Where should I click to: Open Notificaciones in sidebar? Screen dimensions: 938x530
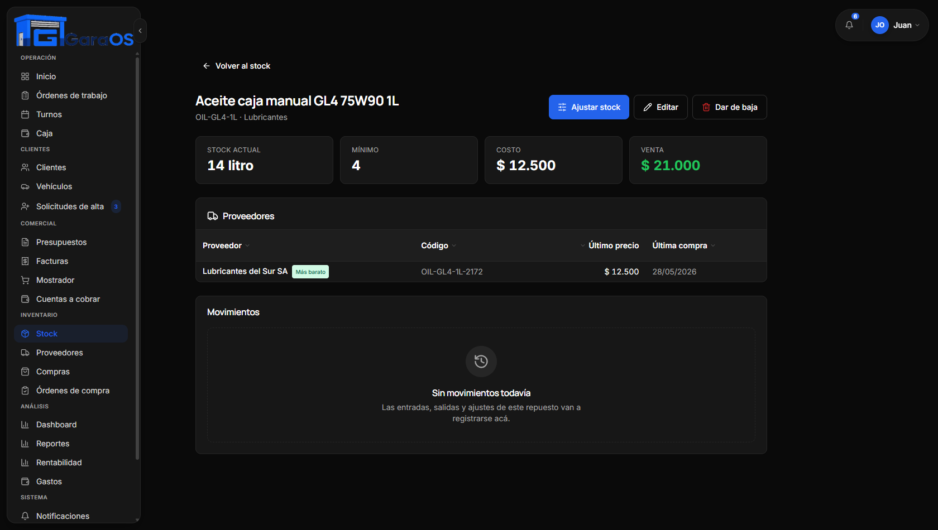(71, 516)
